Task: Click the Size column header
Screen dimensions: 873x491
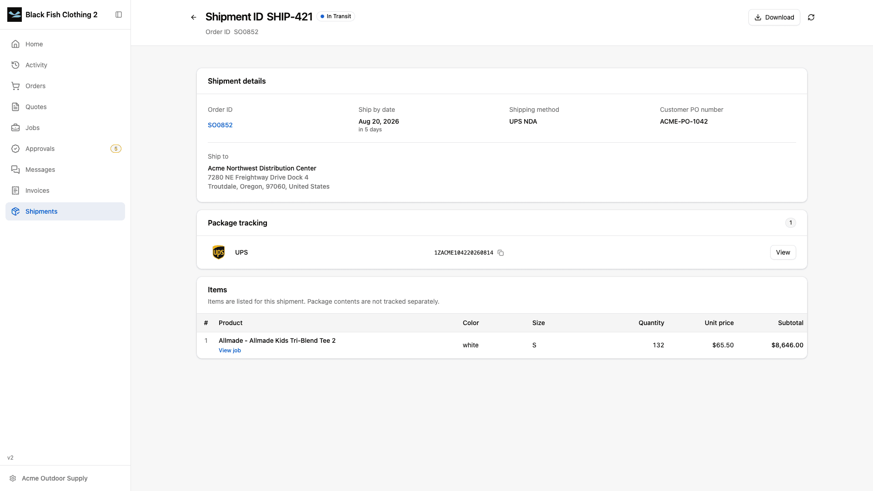Action: click(538, 323)
